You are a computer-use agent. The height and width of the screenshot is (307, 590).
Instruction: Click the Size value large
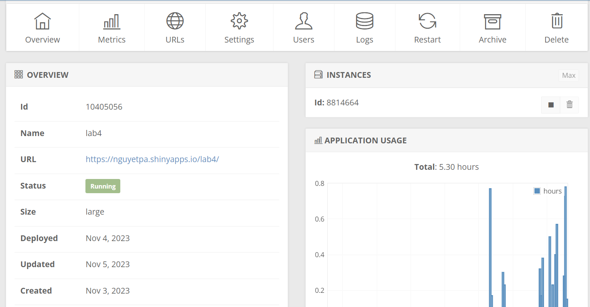[x=95, y=212]
